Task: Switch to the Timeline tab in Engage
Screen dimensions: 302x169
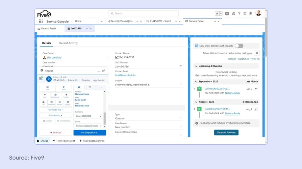Action: click(x=86, y=80)
